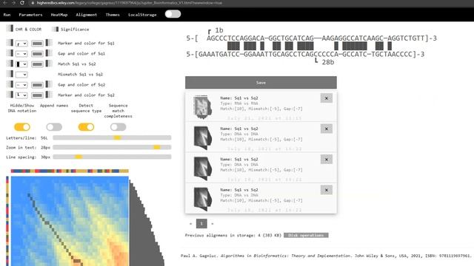Pick the marker color swatch for Sq2
Screen dimensions: 474x266
click(37, 95)
